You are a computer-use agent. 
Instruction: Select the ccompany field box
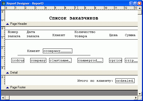pyautogui.click(x=58, y=51)
